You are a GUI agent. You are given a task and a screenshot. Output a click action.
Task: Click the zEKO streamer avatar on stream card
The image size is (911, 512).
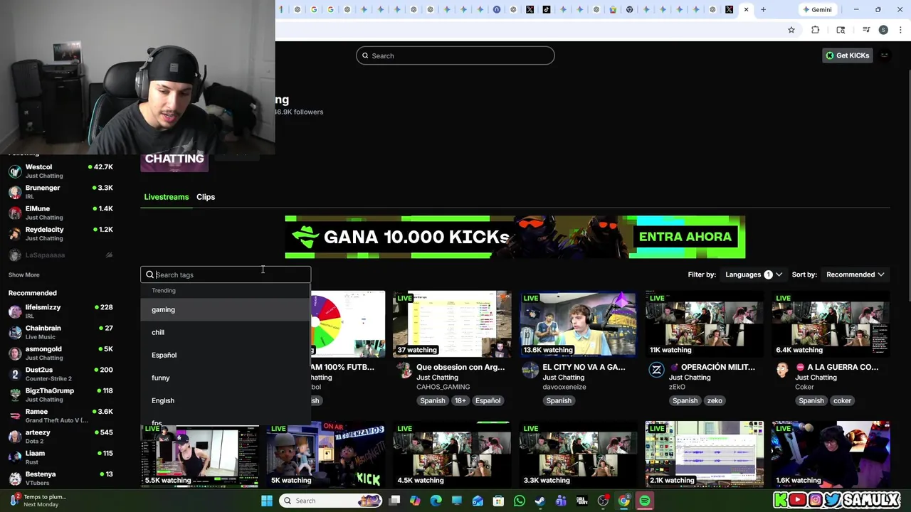tap(656, 370)
